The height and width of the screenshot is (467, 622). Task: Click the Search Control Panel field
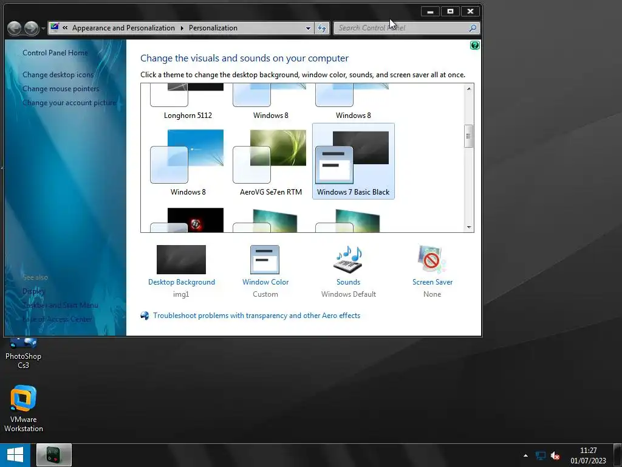406,28
